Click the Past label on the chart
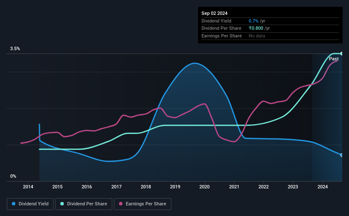The width and height of the screenshot is (349, 216). [334, 59]
